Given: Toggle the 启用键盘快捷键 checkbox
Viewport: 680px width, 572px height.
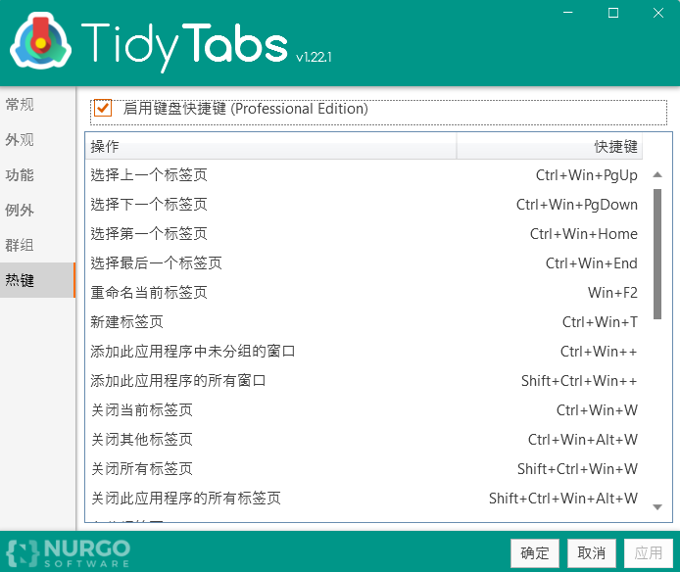Looking at the screenshot, I should coord(103,108).
